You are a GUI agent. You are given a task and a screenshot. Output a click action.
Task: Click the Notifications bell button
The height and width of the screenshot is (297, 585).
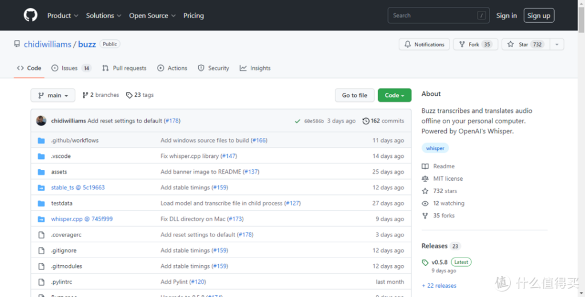424,44
